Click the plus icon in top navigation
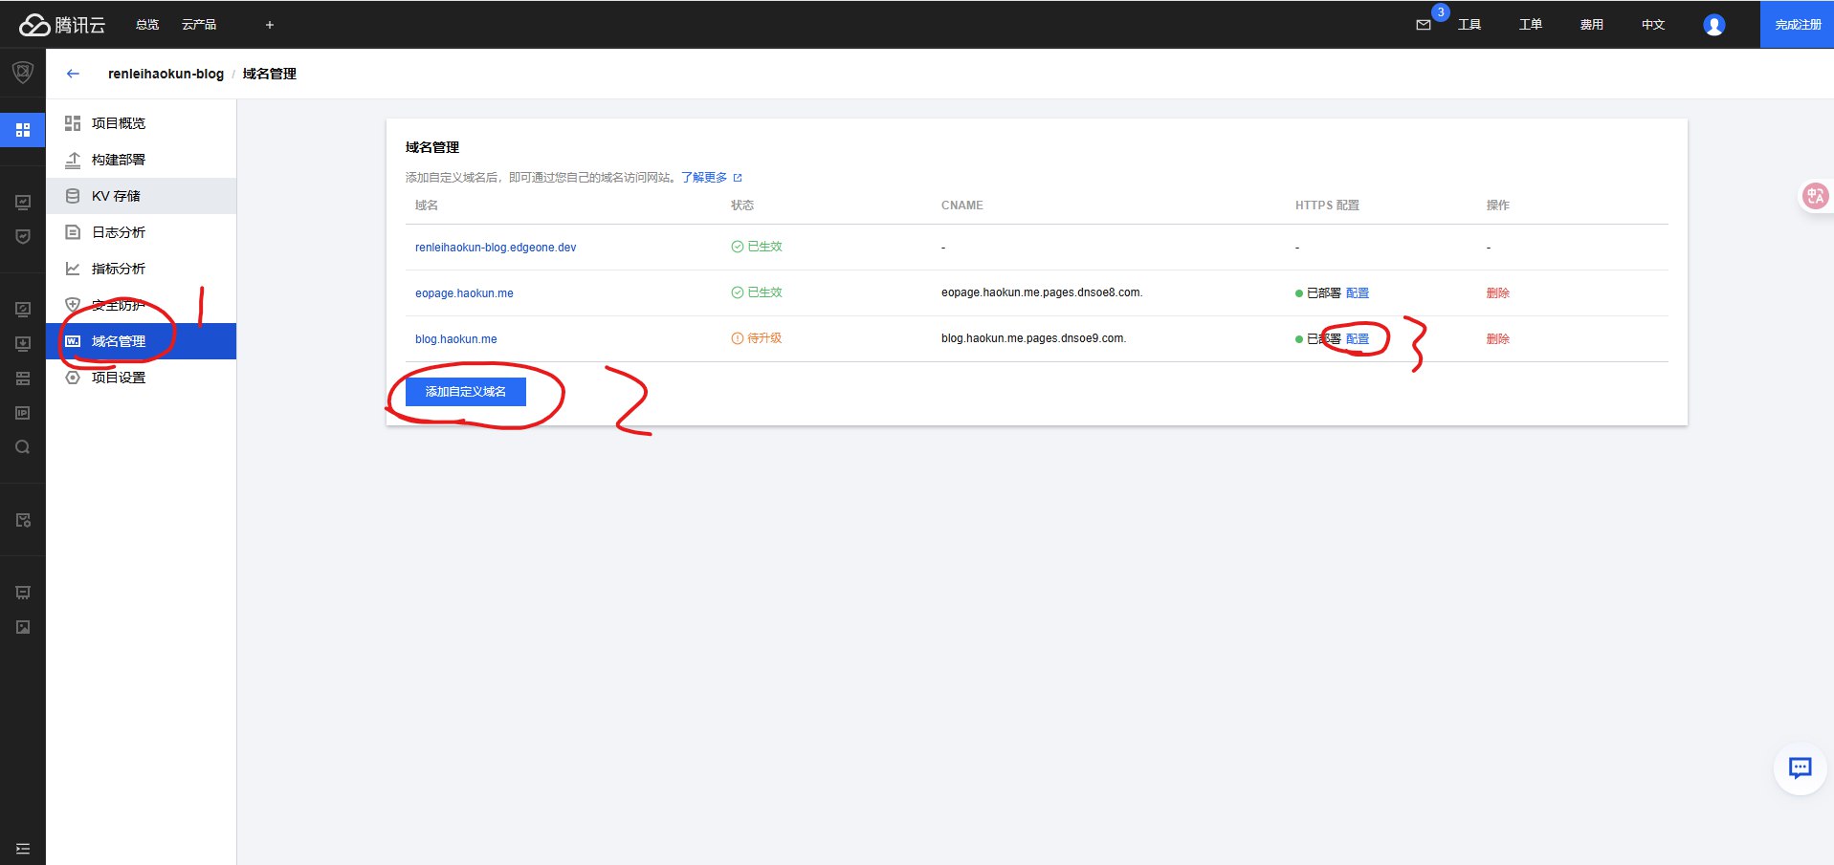Viewport: 1834px width, 865px height. point(270,25)
